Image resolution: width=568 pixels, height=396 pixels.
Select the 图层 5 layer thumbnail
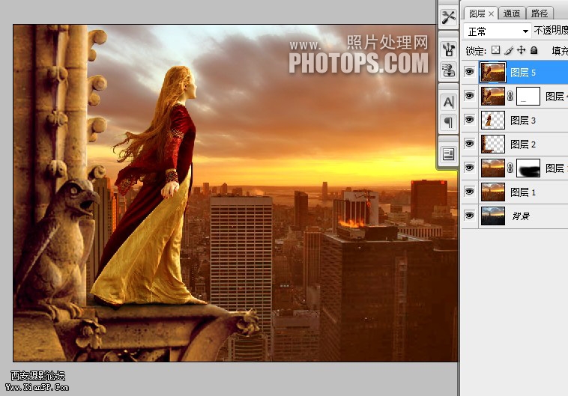coord(492,72)
